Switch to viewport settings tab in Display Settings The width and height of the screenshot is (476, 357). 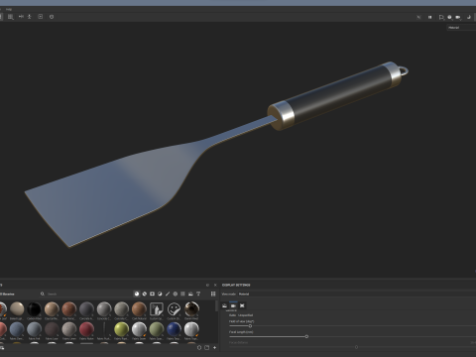click(x=242, y=305)
